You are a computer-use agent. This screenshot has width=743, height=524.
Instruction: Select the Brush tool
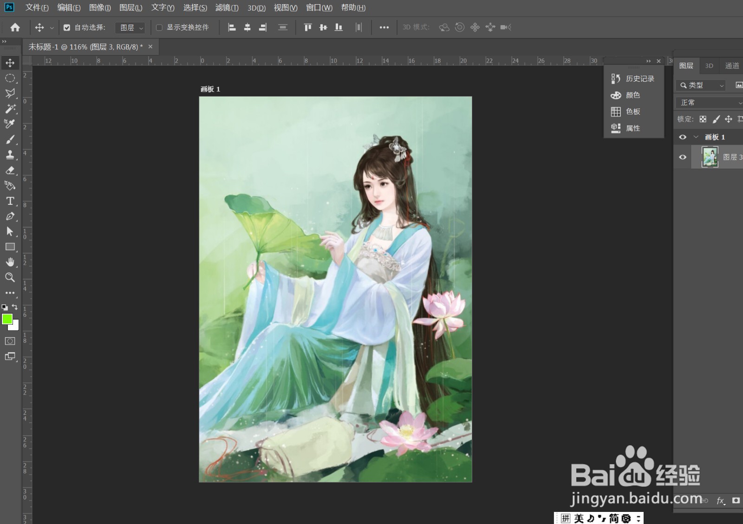(10, 139)
